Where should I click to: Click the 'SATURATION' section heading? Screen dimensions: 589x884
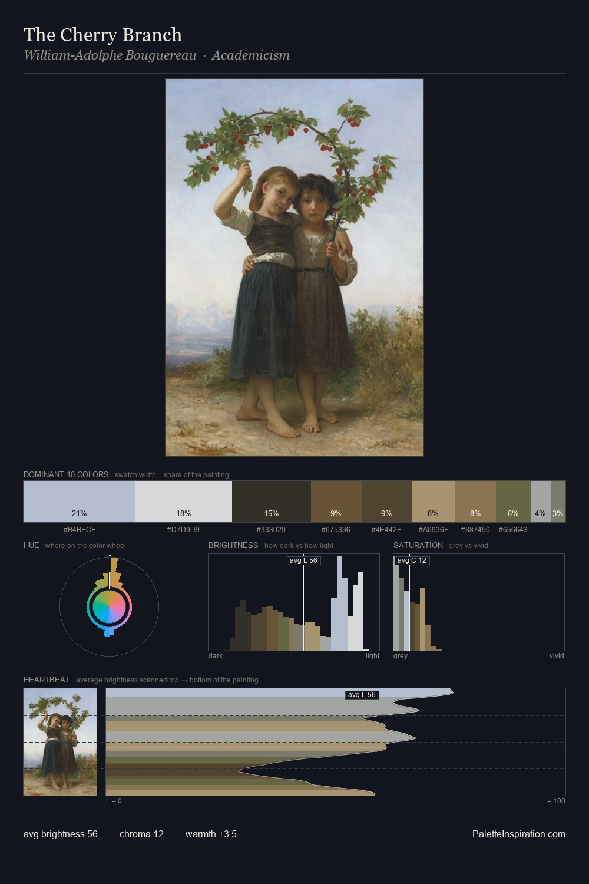418,545
